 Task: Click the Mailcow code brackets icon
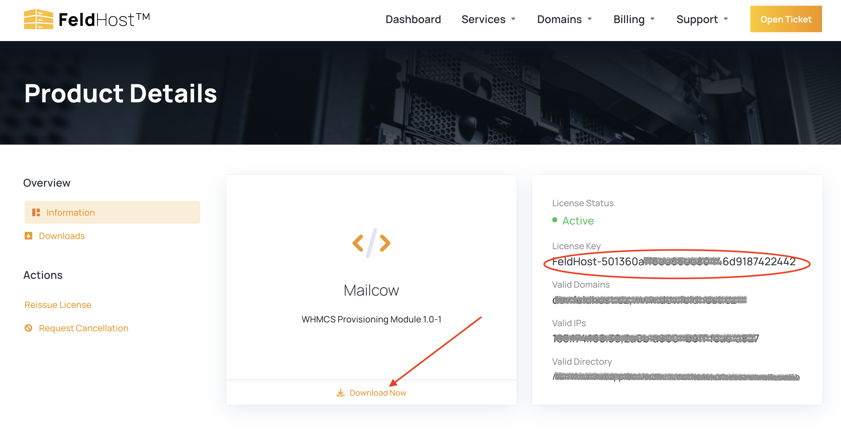[x=371, y=243]
